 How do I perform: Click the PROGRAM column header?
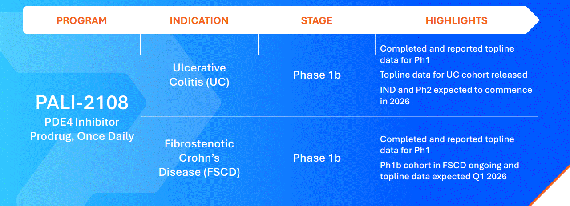(x=82, y=20)
